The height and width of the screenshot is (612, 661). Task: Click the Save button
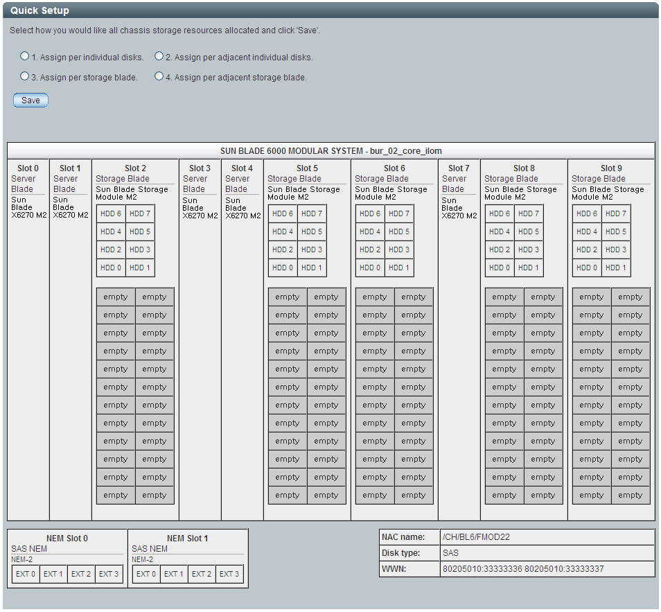(x=30, y=100)
